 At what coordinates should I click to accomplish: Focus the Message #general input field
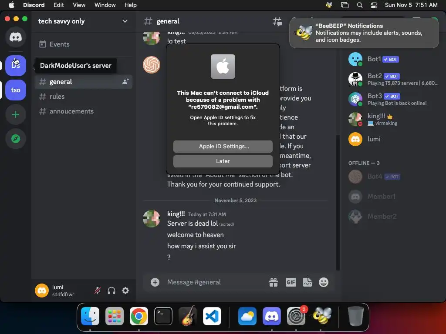click(215, 282)
